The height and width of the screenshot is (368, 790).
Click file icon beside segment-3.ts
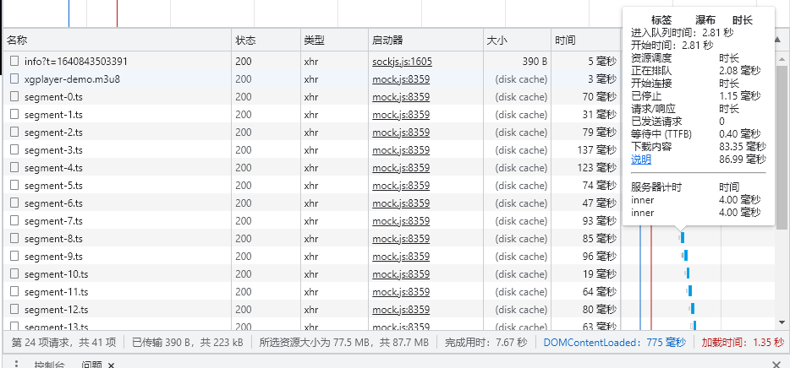[x=14, y=149]
